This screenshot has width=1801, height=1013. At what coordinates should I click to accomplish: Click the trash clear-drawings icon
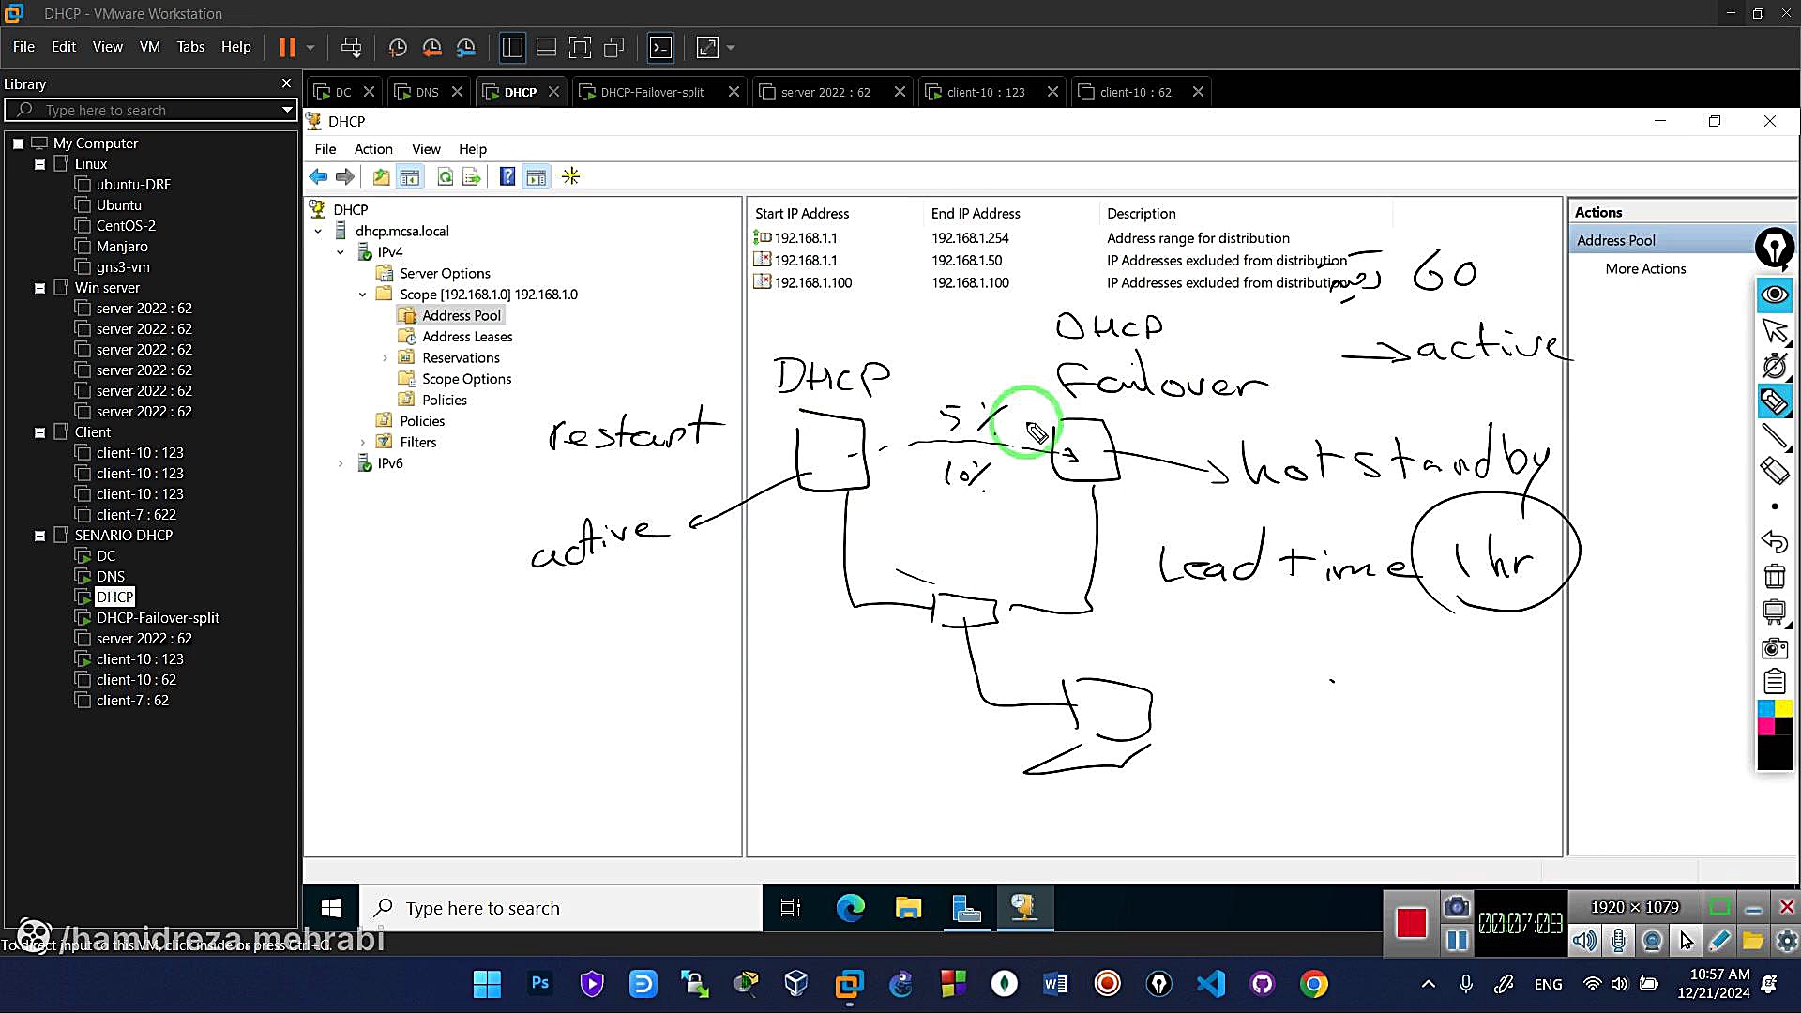[1774, 576]
